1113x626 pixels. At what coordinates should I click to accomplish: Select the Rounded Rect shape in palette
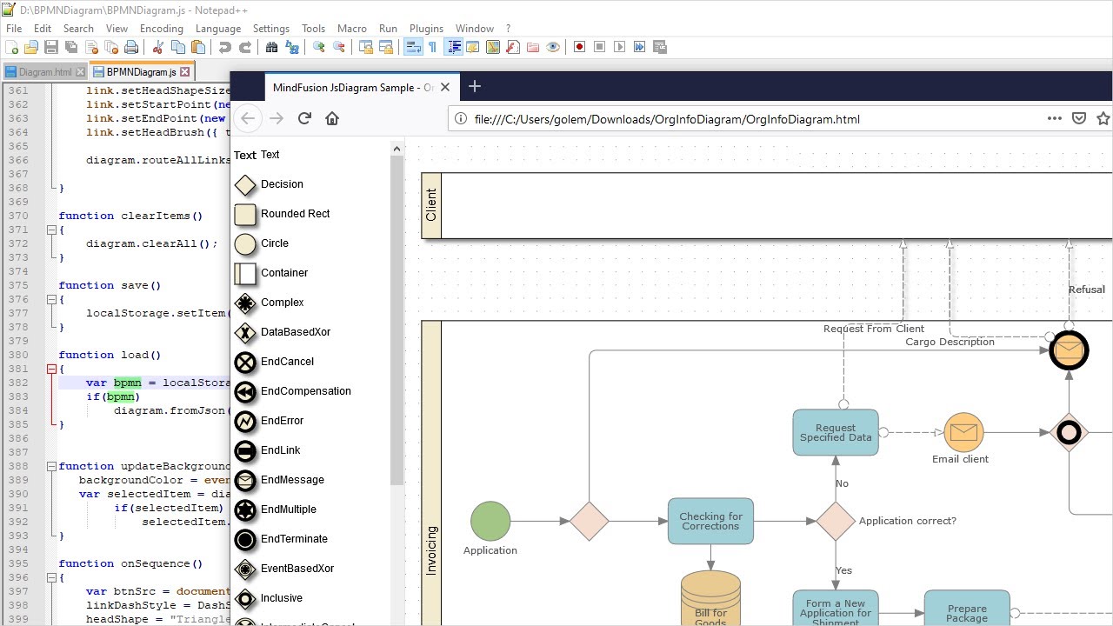click(283, 214)
